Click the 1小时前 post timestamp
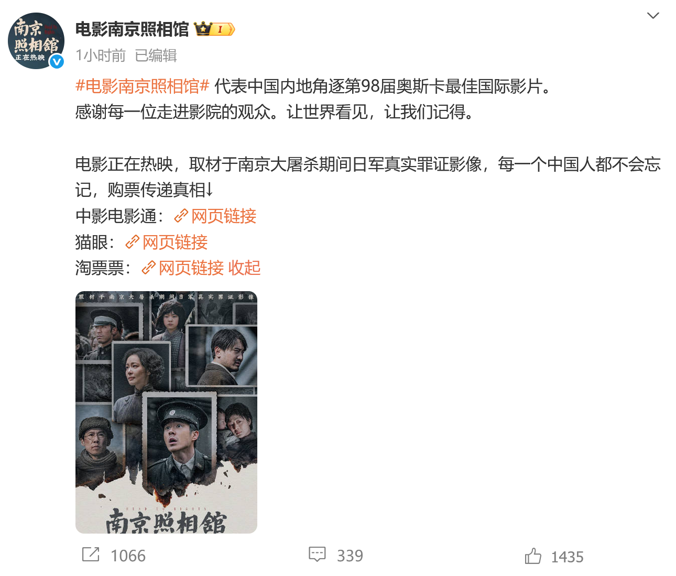The image size is (676, 576). (x=101, y=56)
